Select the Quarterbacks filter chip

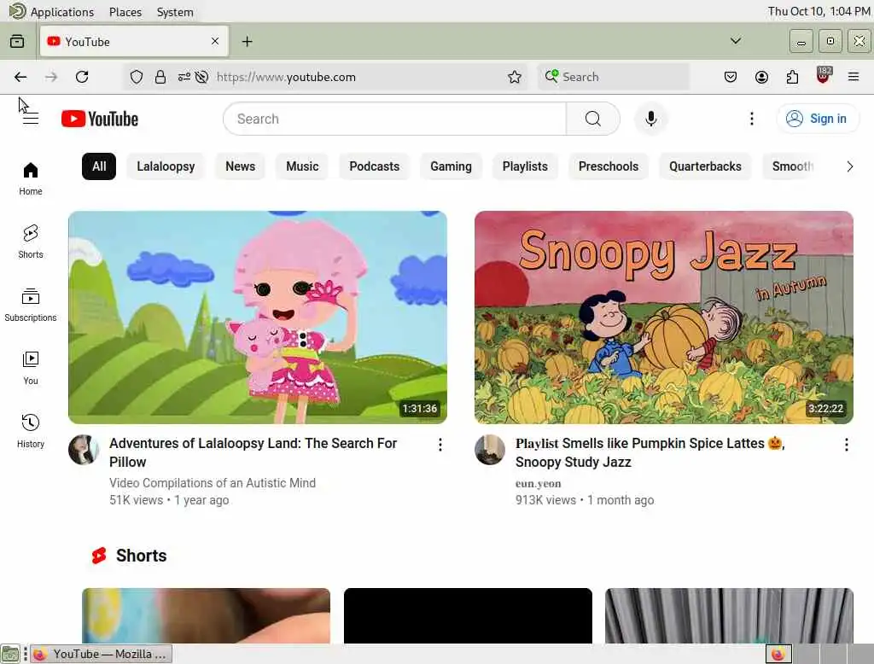705,166
